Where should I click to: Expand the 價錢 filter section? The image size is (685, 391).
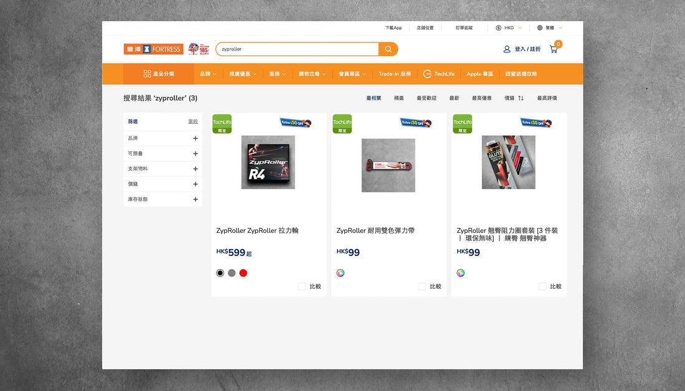click(x=195, y=184)
